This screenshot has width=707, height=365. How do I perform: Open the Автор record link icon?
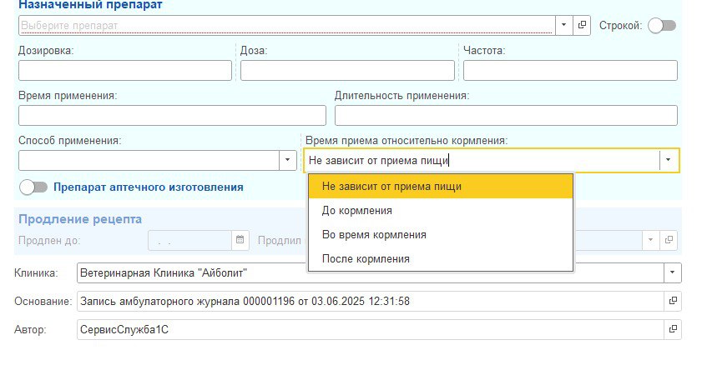673,329
